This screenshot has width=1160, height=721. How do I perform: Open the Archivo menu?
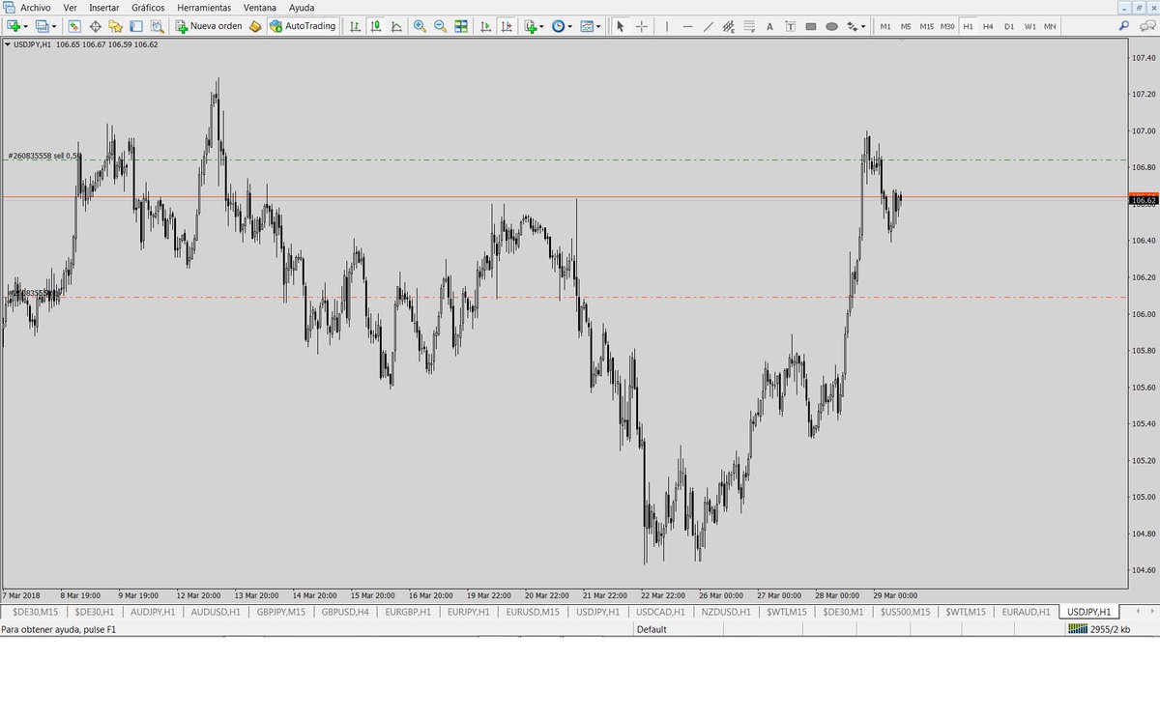click(35, 7)
